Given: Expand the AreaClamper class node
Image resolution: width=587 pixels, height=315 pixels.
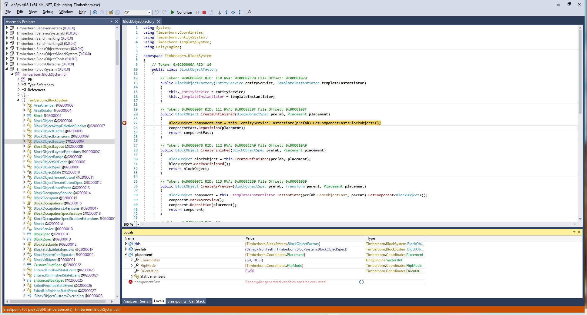Looking at the screenshot, I should (x=24, y=105).
